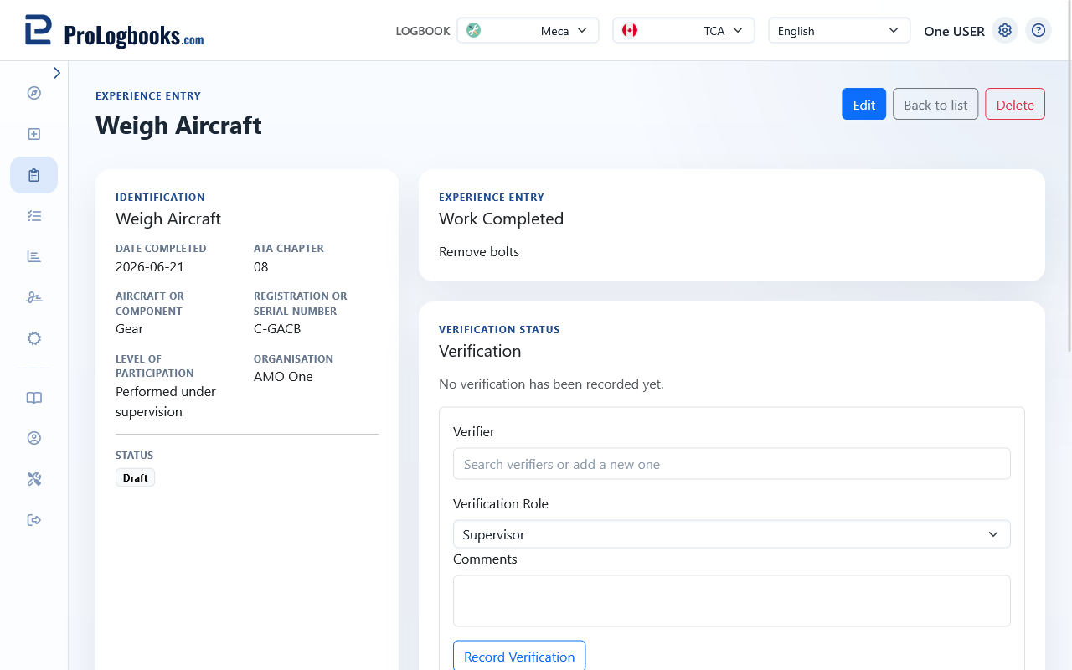Open the bar chart reports icon
The image size is (1072, 670).
click(x=34, y=256)
